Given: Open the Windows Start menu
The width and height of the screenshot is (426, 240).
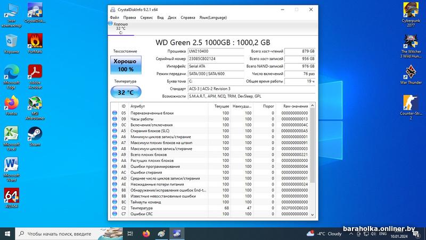Looking at the screenshot, I should point(7,234).
